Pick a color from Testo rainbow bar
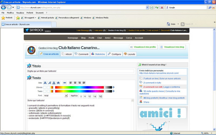This screenshot has width=216, height=135. point(79,91)
